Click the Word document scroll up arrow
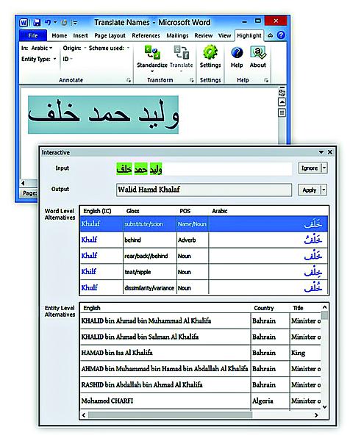 click(282, 102)
